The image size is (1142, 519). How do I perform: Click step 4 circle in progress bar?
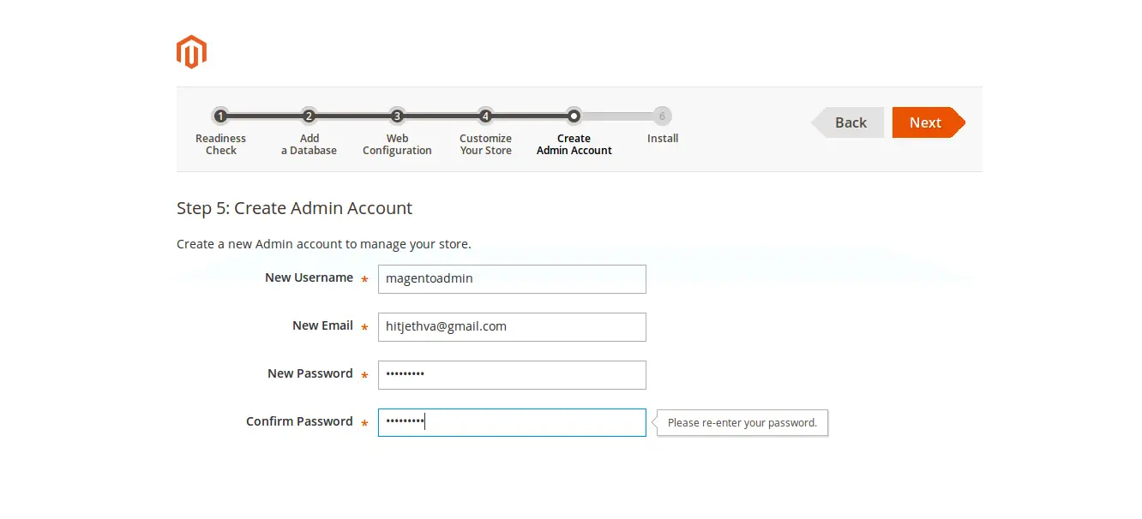click(x=485, y=116)
